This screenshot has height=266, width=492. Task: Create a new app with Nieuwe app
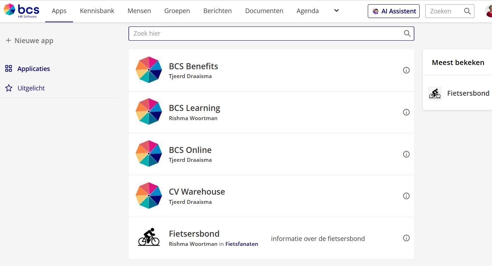(30, 41)
